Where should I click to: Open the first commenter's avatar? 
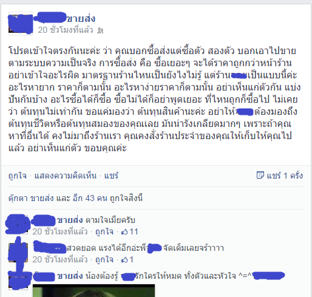18,225
